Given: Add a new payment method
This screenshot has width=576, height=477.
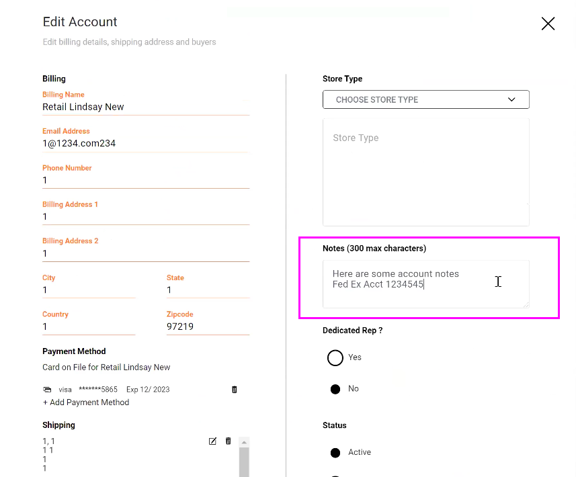Looking at the screenshot, I should point(86,402).
